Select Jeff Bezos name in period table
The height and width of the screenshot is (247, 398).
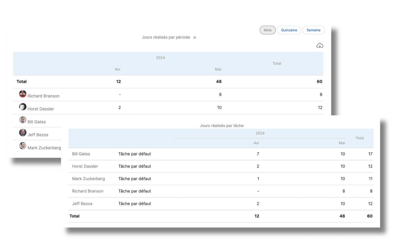[x=38, y=135]
